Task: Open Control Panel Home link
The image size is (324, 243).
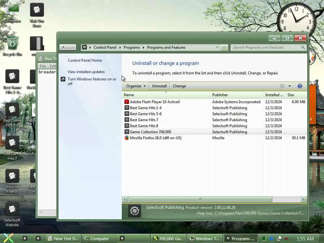Action: click(x=85, y=60)
